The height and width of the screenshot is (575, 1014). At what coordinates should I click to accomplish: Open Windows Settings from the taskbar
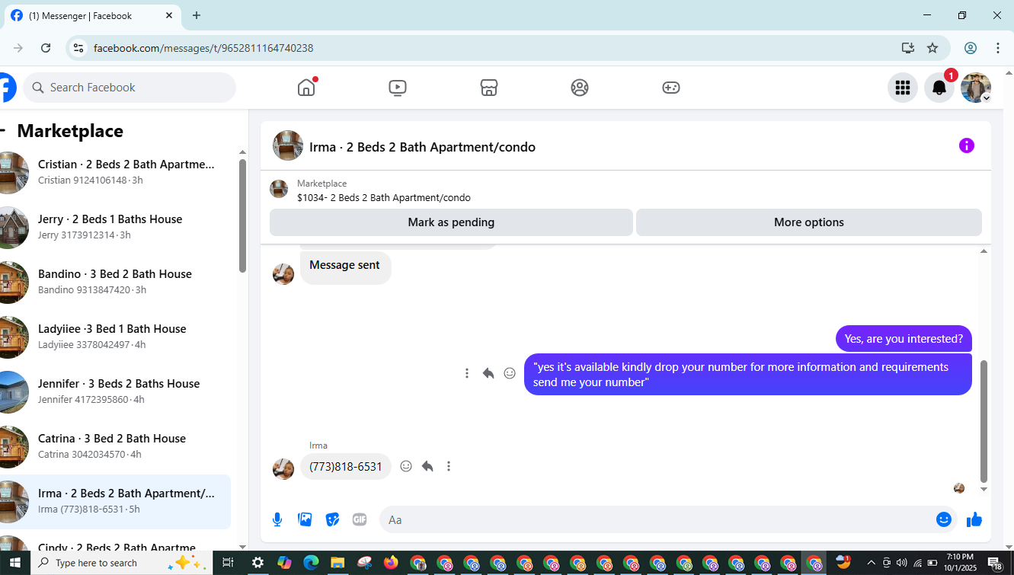tap(257, 563)
